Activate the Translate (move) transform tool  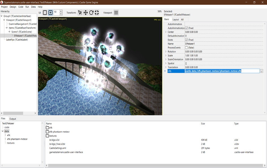click(86, 13)
